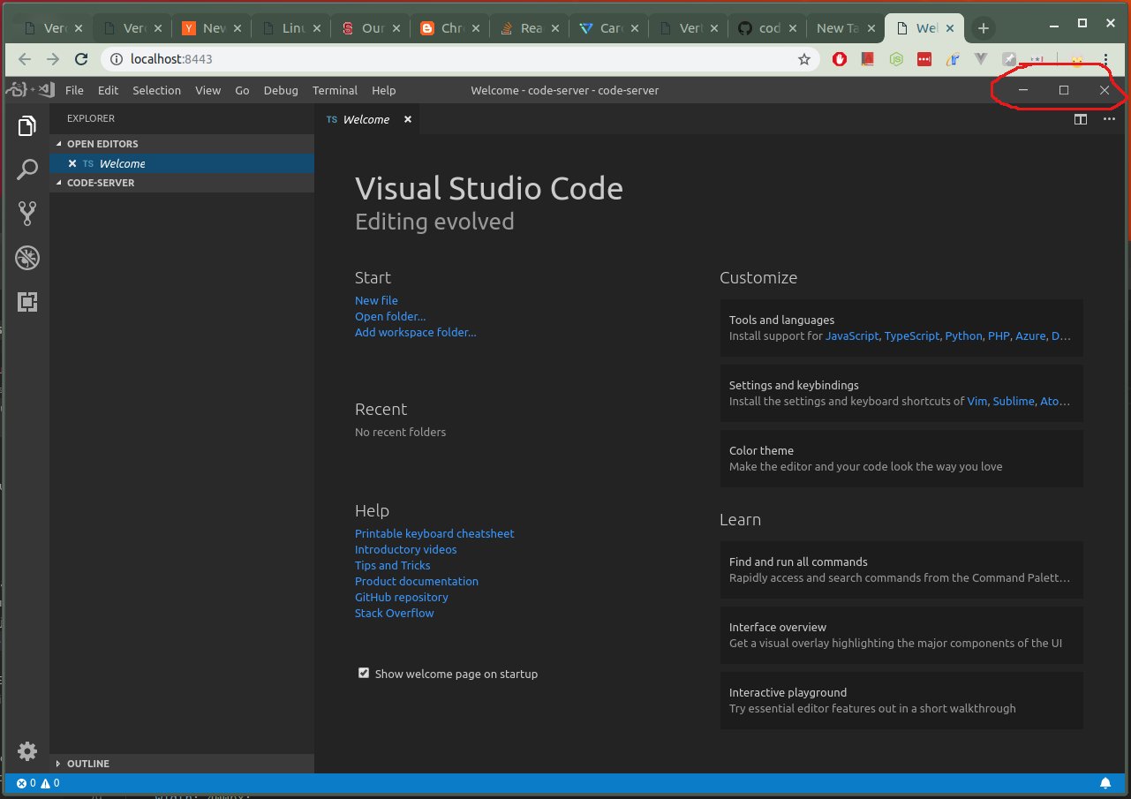
Task: Switch to the Blogger Chr browser tab
Action: 449,28
